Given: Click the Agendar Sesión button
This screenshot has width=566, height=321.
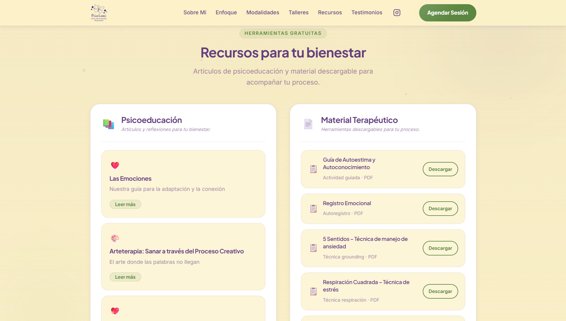Looking at the screenshot, I should pyautogui.click(x=447, y=13).
